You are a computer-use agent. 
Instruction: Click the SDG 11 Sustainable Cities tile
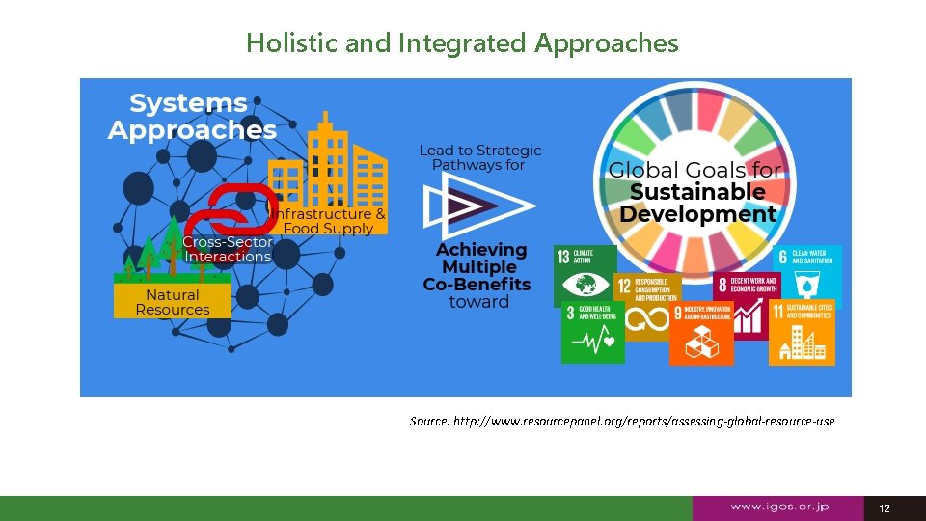click(x=802, y=332)
